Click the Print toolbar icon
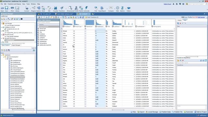This screenshot has height=117, width=208. (12, 9)
